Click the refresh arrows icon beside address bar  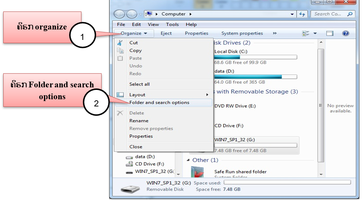coord(302,14)
